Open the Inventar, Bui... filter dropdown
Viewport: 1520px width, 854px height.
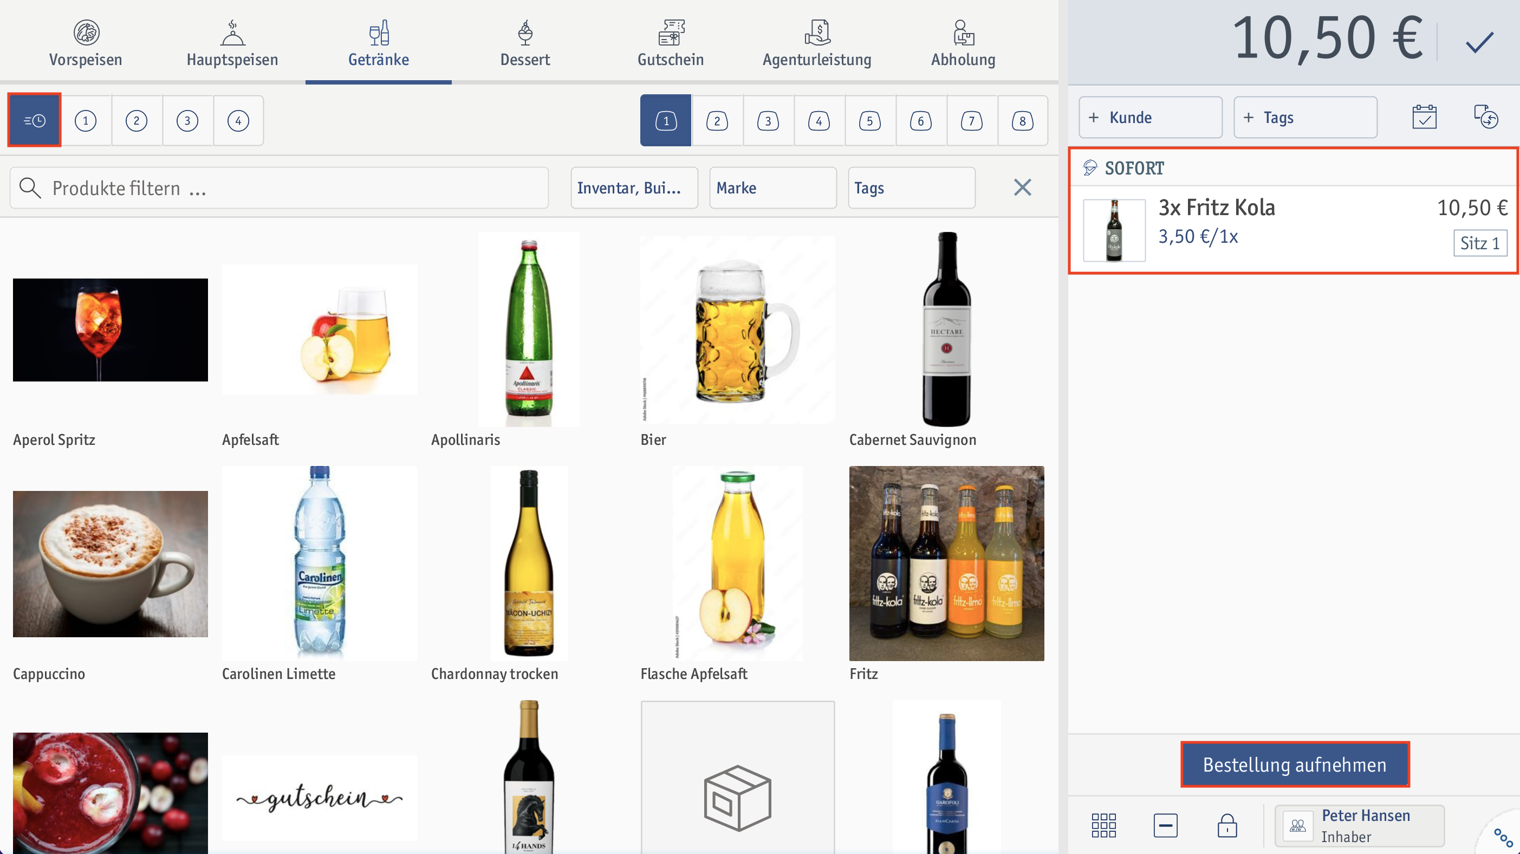coord(634,187)
